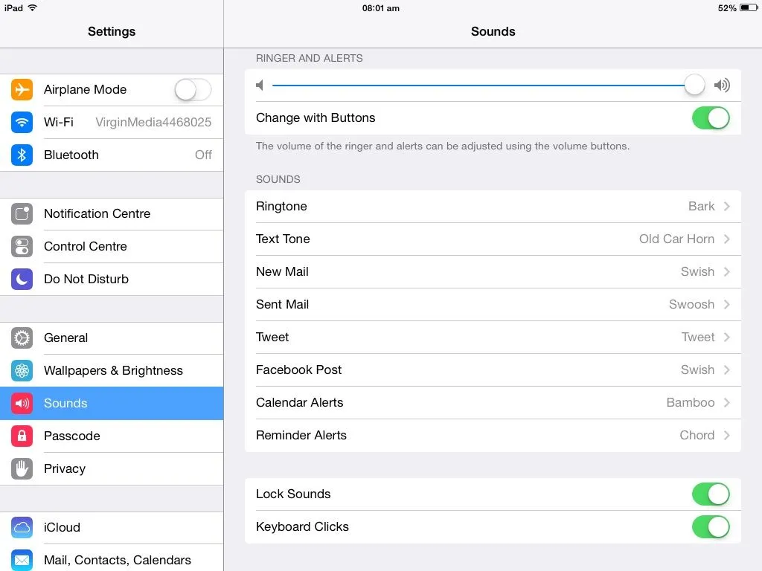Image resolution: width=762 pixels, height=571 pixels.
Task: Expand Text Tone chevron beside Old Car Horn
Action: [x=726, y=239]
